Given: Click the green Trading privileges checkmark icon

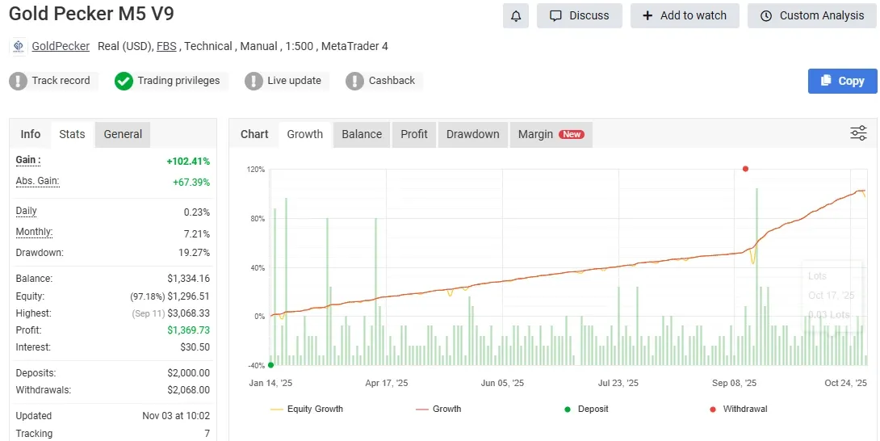Looking at the screenshot, I should click(124, 81).
